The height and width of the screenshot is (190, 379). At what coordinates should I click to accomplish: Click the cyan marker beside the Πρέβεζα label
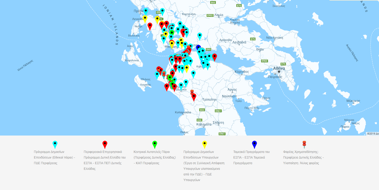click(146, 11)
